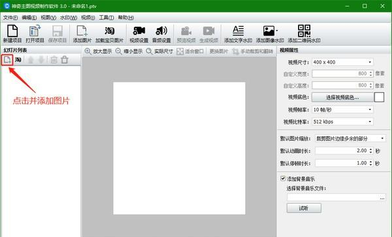
Task: Click the 默认停顿时长 stepper arrows
Action: coord(370,163)
